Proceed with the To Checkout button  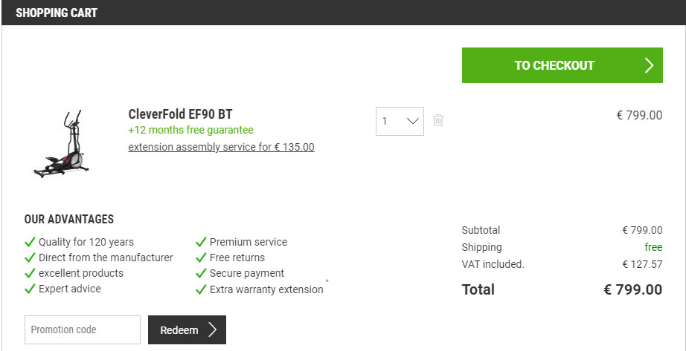pos(554,65)
